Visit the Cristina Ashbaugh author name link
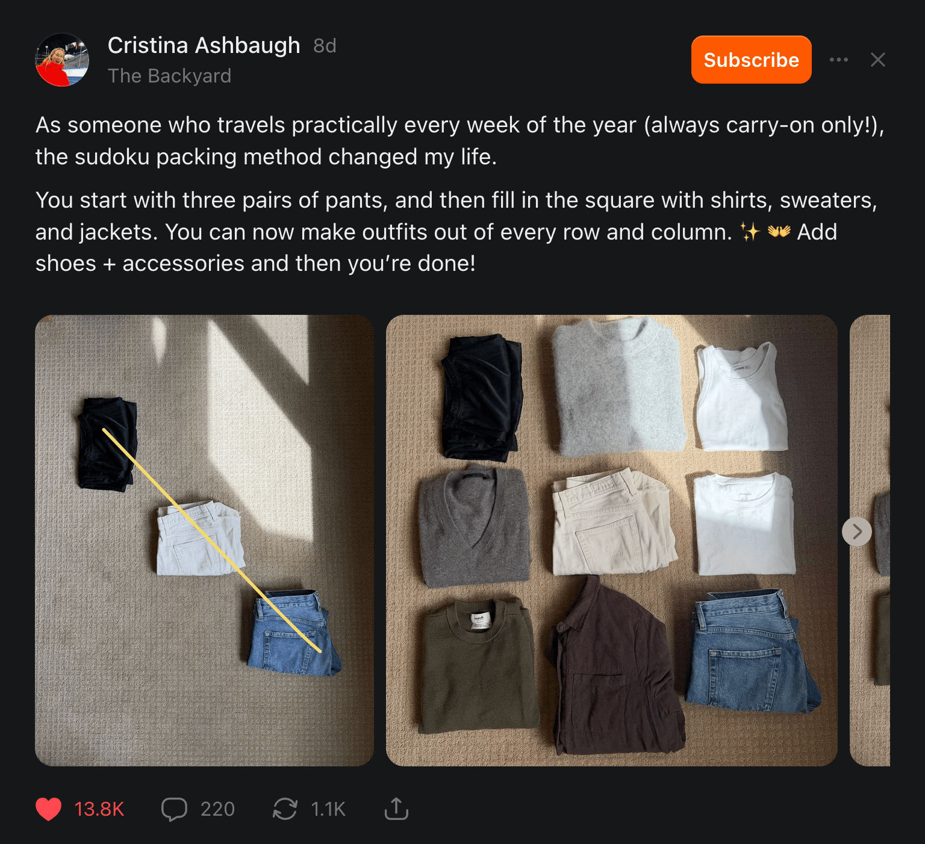Screen dimensions: 925x844 (x=204, y=46)
